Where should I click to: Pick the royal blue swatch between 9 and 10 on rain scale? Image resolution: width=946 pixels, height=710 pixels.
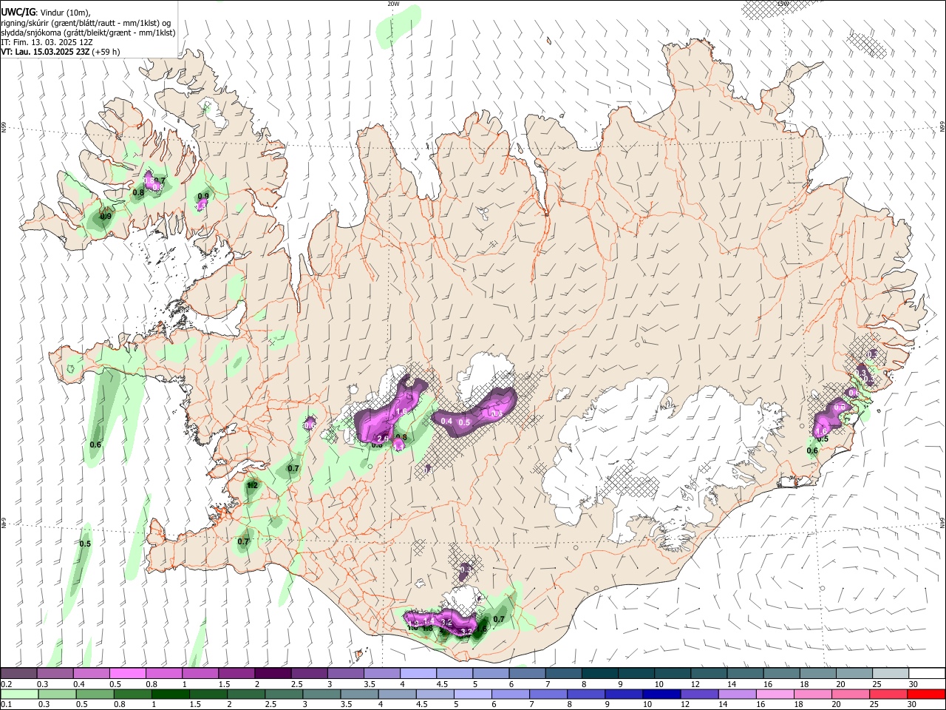[x=623, y=694]
